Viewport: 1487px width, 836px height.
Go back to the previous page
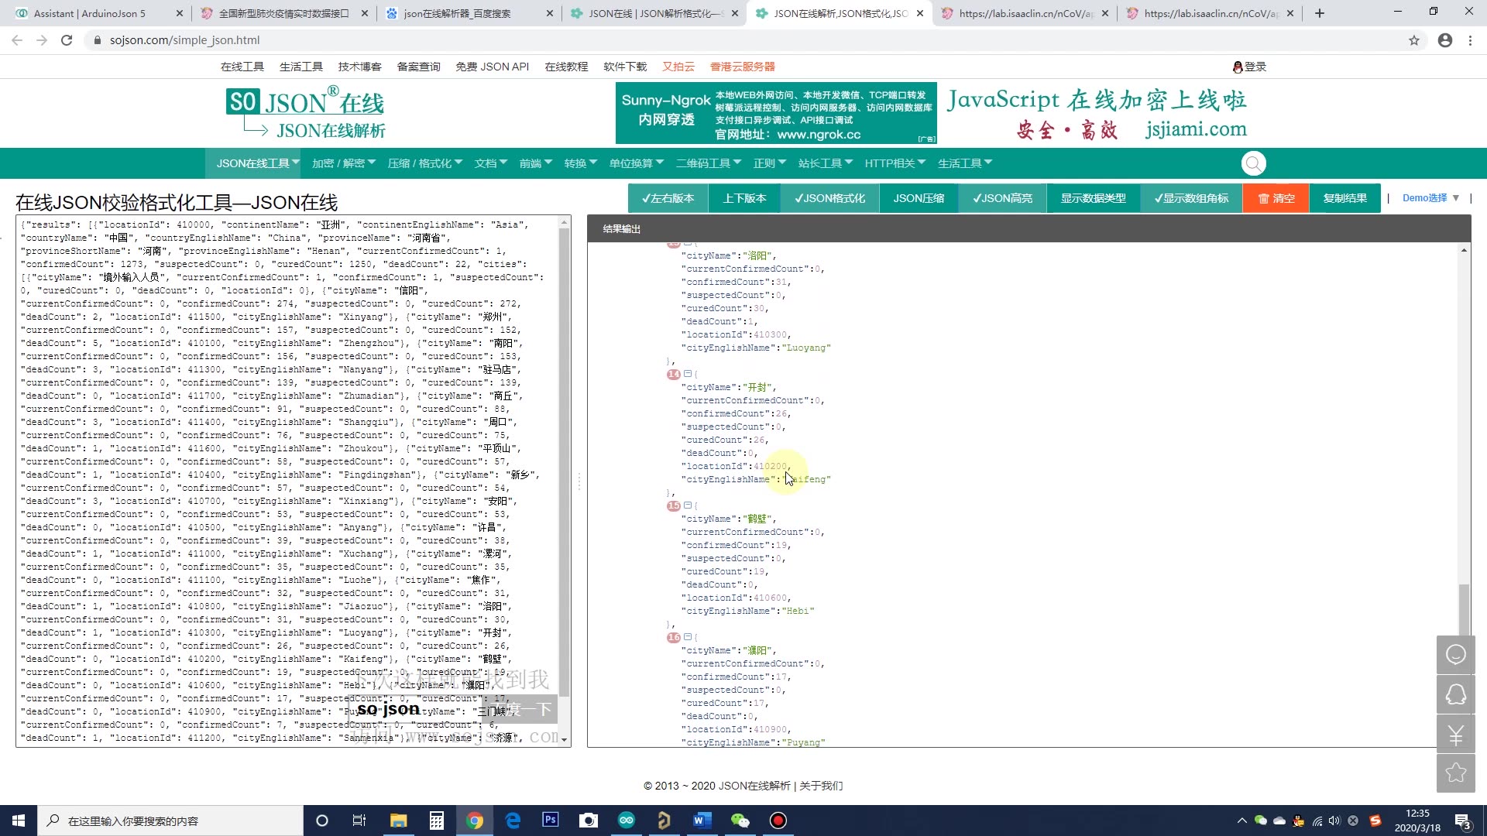17,40
